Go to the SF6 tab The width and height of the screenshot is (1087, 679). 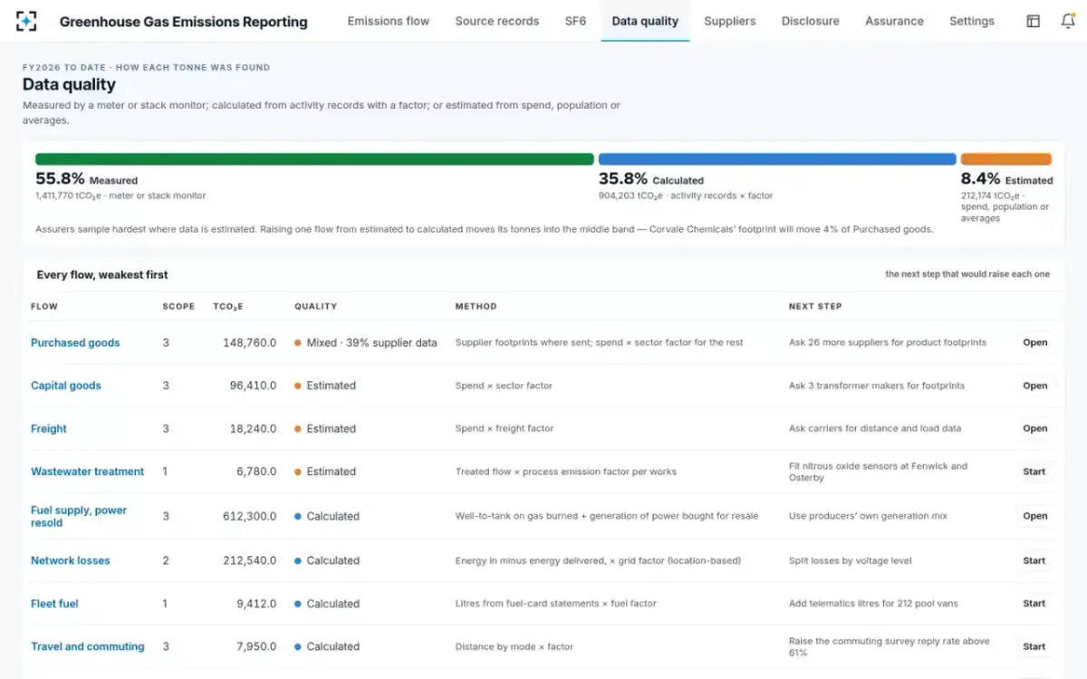575,21
